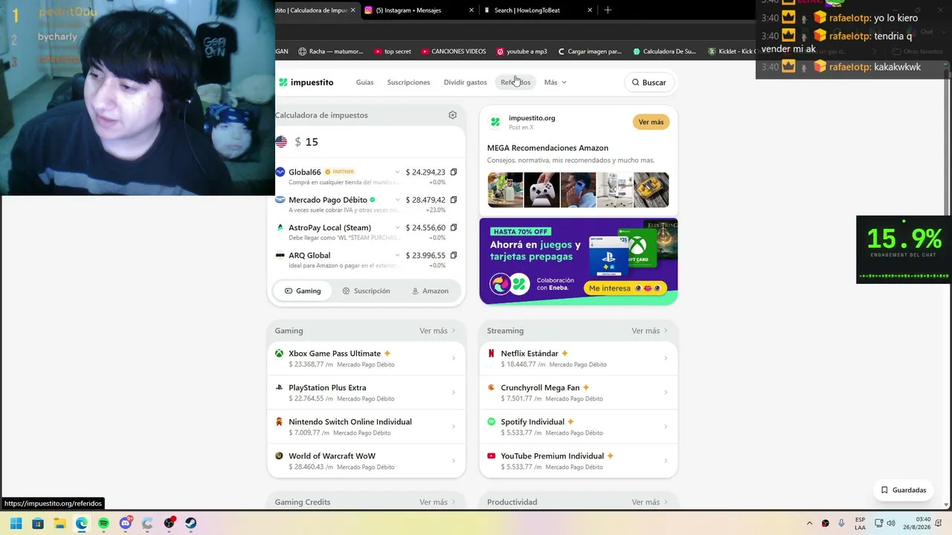Close the Instagram Mensajes tab
Screen dimensions: 952x535
(x=472, y=10)
